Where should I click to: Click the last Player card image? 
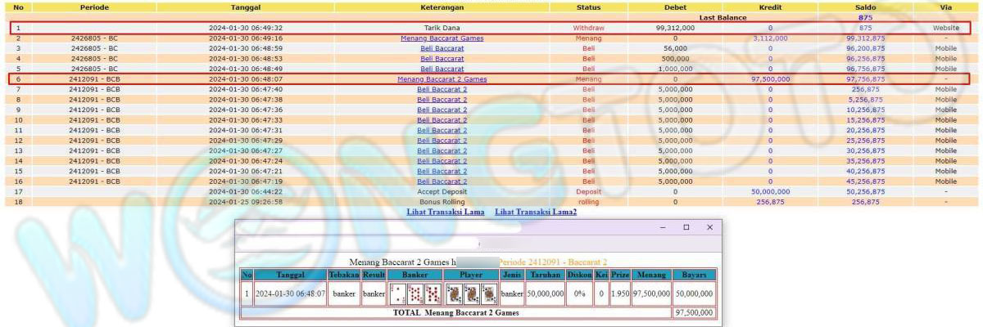[489, 293]
